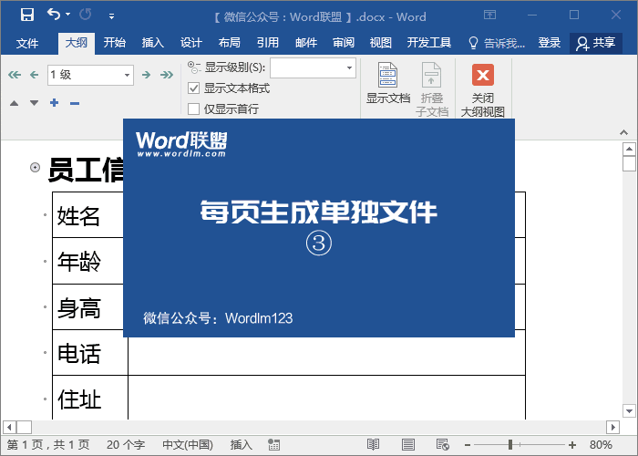Open the 布局 tab
Screen dimensions: 638x456
(x=229, y=43)
